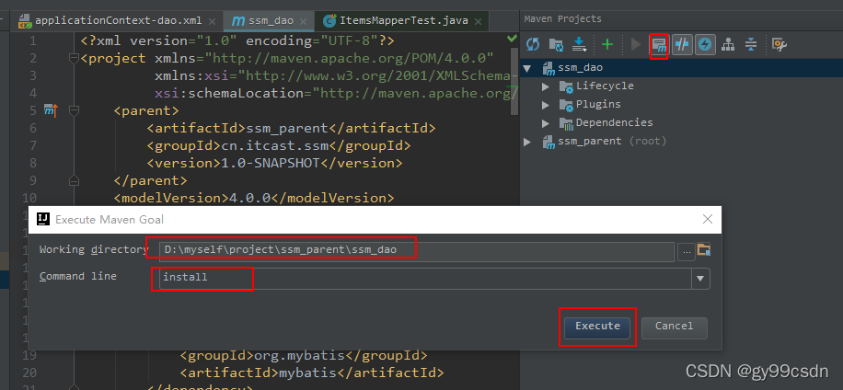Click the parent POM gutter icon on line 5
The image size is (843, 390).
(51, 110)
